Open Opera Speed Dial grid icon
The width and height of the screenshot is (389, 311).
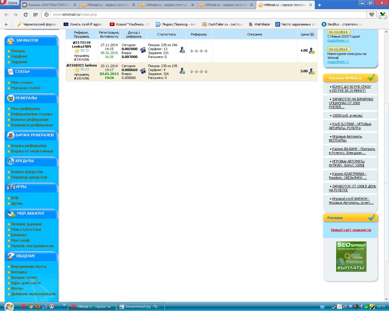point(36,15)
